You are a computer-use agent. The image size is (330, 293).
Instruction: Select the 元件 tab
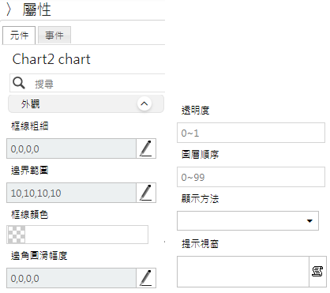[19, 35]
